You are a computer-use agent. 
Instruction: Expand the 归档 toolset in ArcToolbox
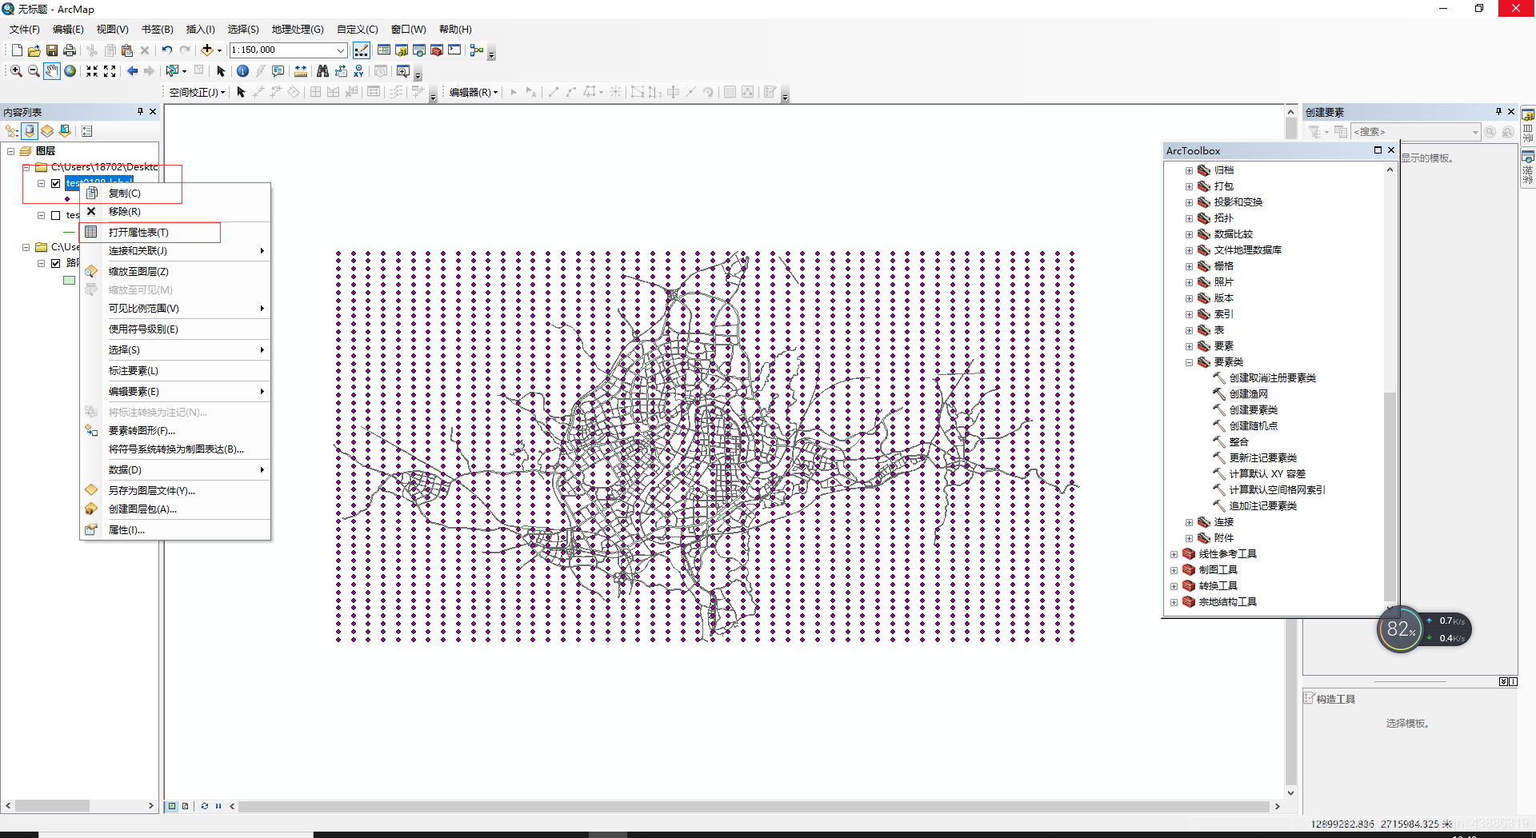point(1189,170)
